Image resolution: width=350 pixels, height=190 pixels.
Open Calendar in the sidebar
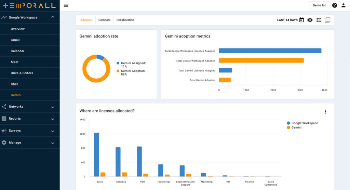point(17,51)
